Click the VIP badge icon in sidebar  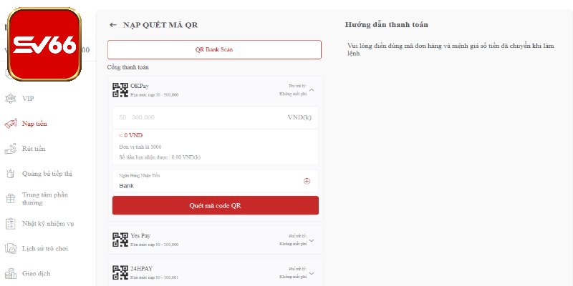pyautogui.click(x=11, y=99)
